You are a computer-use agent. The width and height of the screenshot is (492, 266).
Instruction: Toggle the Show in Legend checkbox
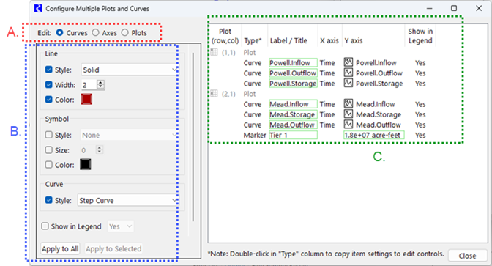click(x=45, y=226)
